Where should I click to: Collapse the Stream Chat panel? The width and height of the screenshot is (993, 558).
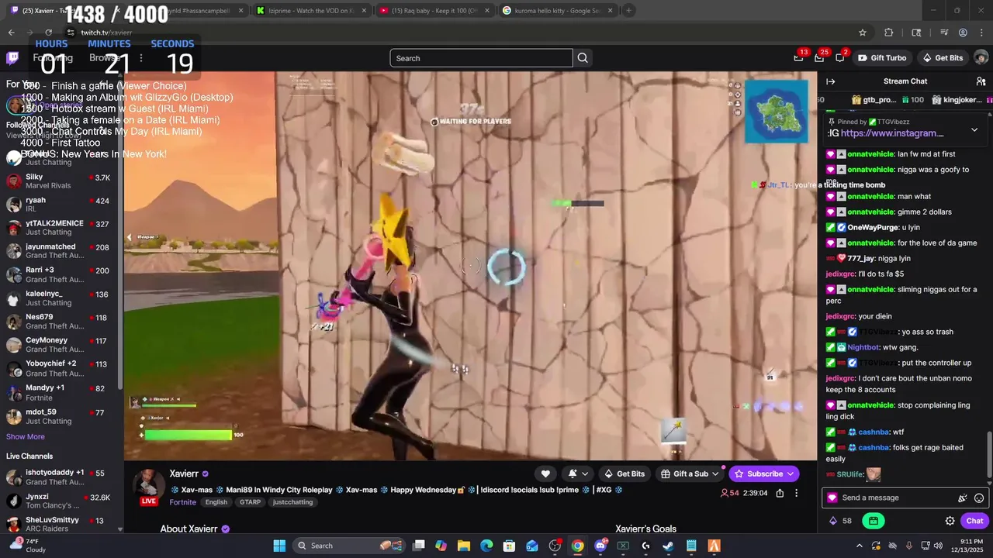[831, 81]
